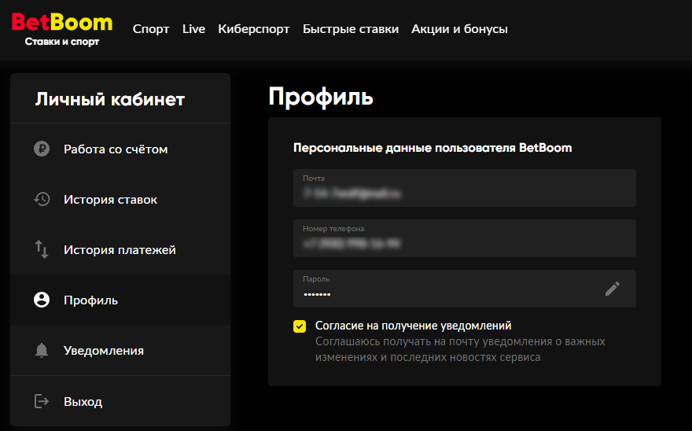The width and height of the screenshot is (692, 431).
Task: Click the Ставки и спорт tagline
Action: coord(62,42)
